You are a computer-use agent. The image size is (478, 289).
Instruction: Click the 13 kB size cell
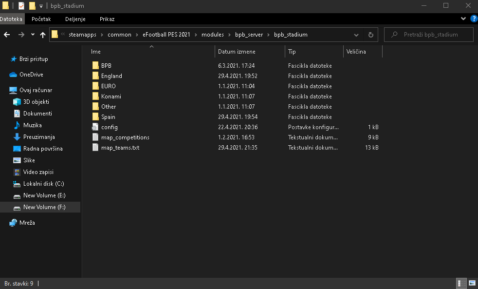click(x=371, y=147)
